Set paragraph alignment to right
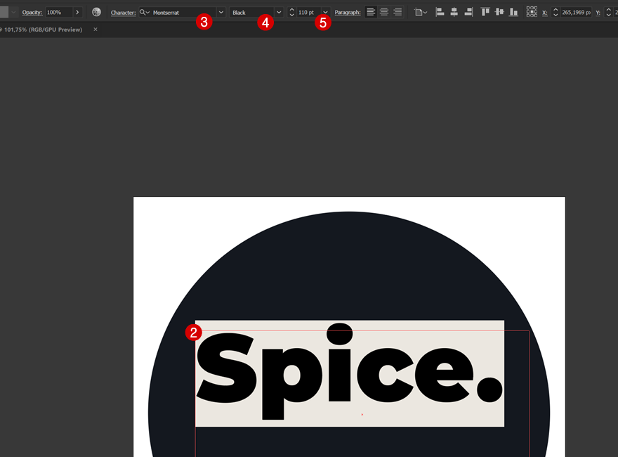The width and height of the screenshot is (618, 457). pos(397,12)
